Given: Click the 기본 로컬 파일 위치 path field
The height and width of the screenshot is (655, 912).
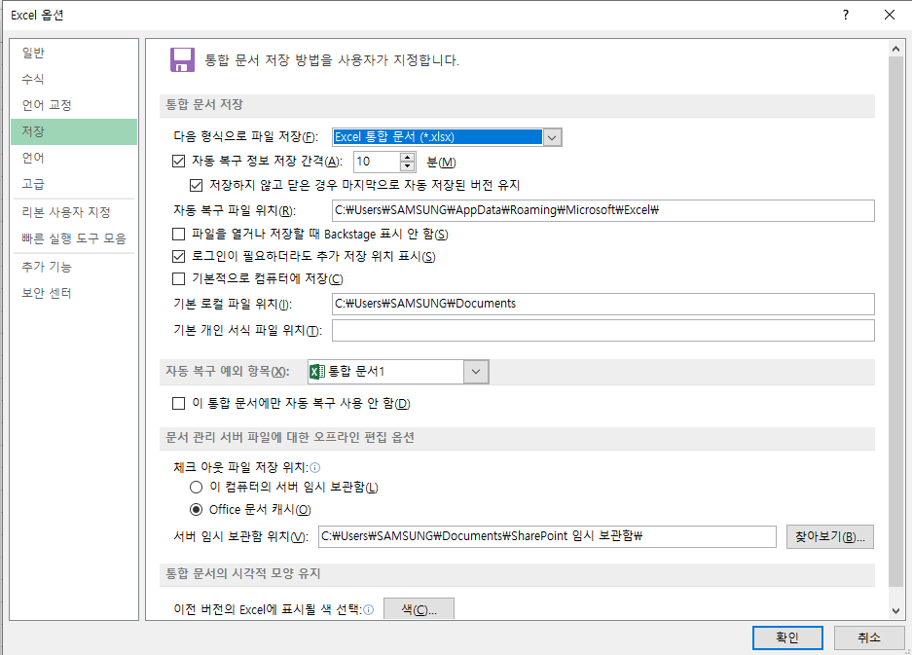Looking at the screenshot, I should tap(603, 304).
